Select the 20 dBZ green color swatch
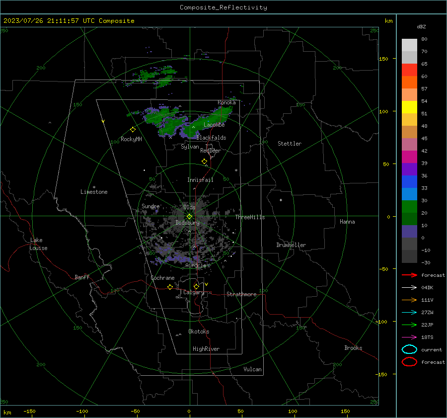447x418 pixels. click(409, 207)
